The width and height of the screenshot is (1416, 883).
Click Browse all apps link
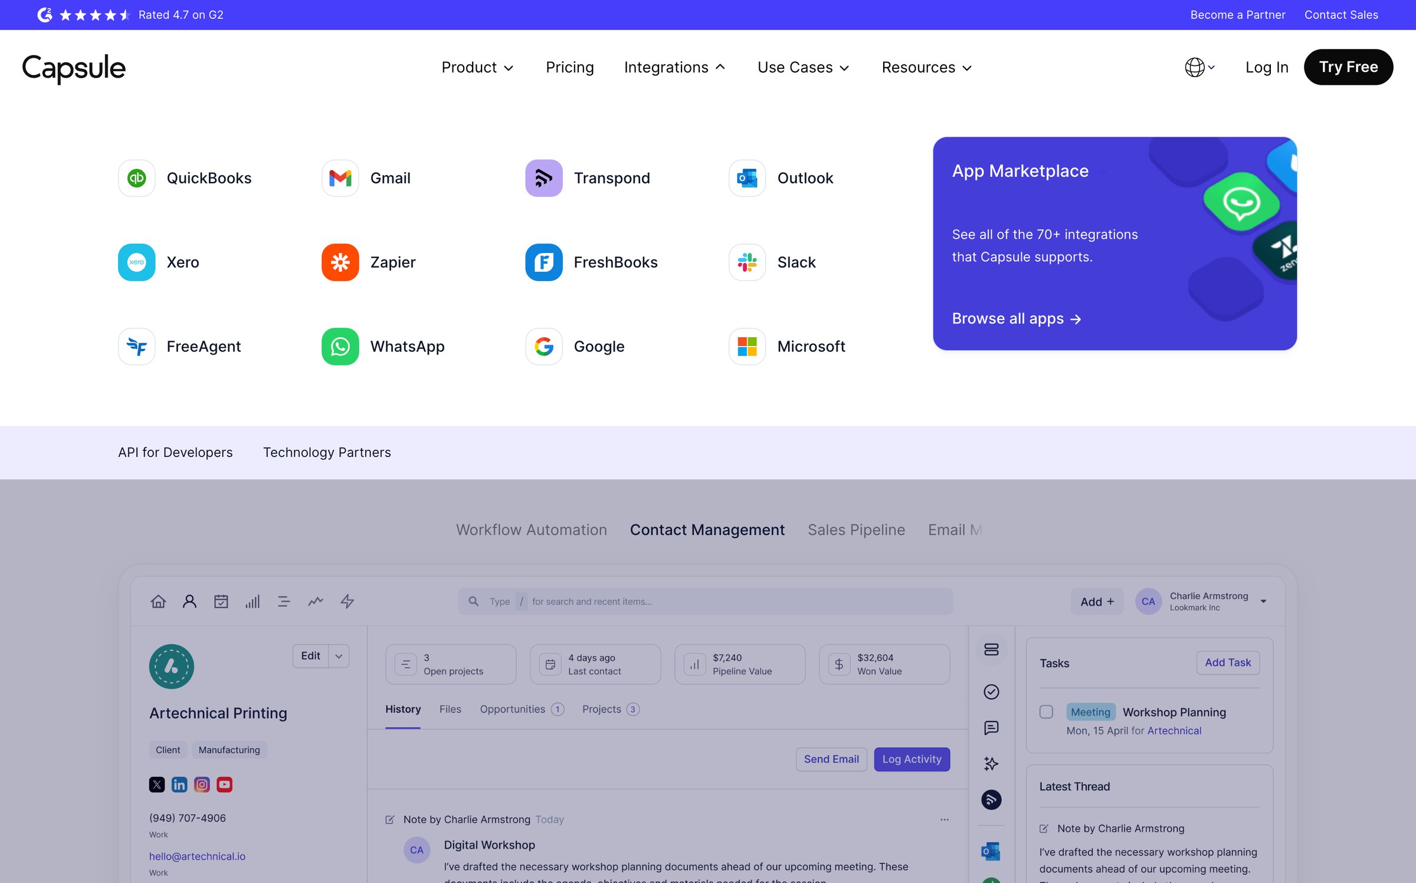pos(1016,319)
